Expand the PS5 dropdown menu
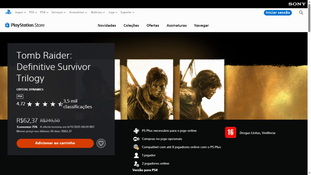The height and width of the screenshot is (175, 311). pyautogui.click(x=33, y=12)
